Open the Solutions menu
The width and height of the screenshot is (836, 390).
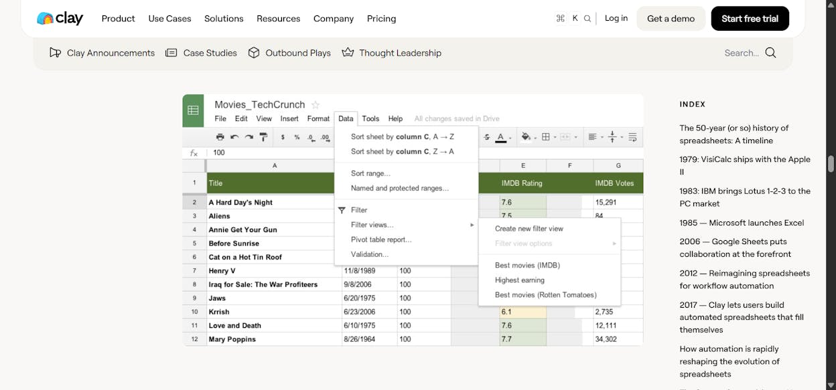(x=224, y=19)
